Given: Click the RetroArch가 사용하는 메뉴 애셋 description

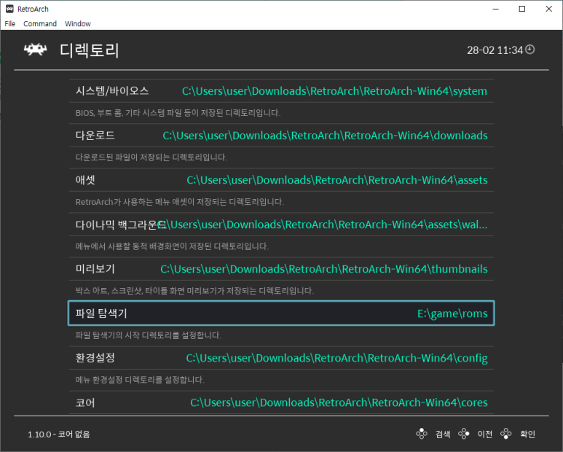Looking at the screenshot, I should point(179,202).
